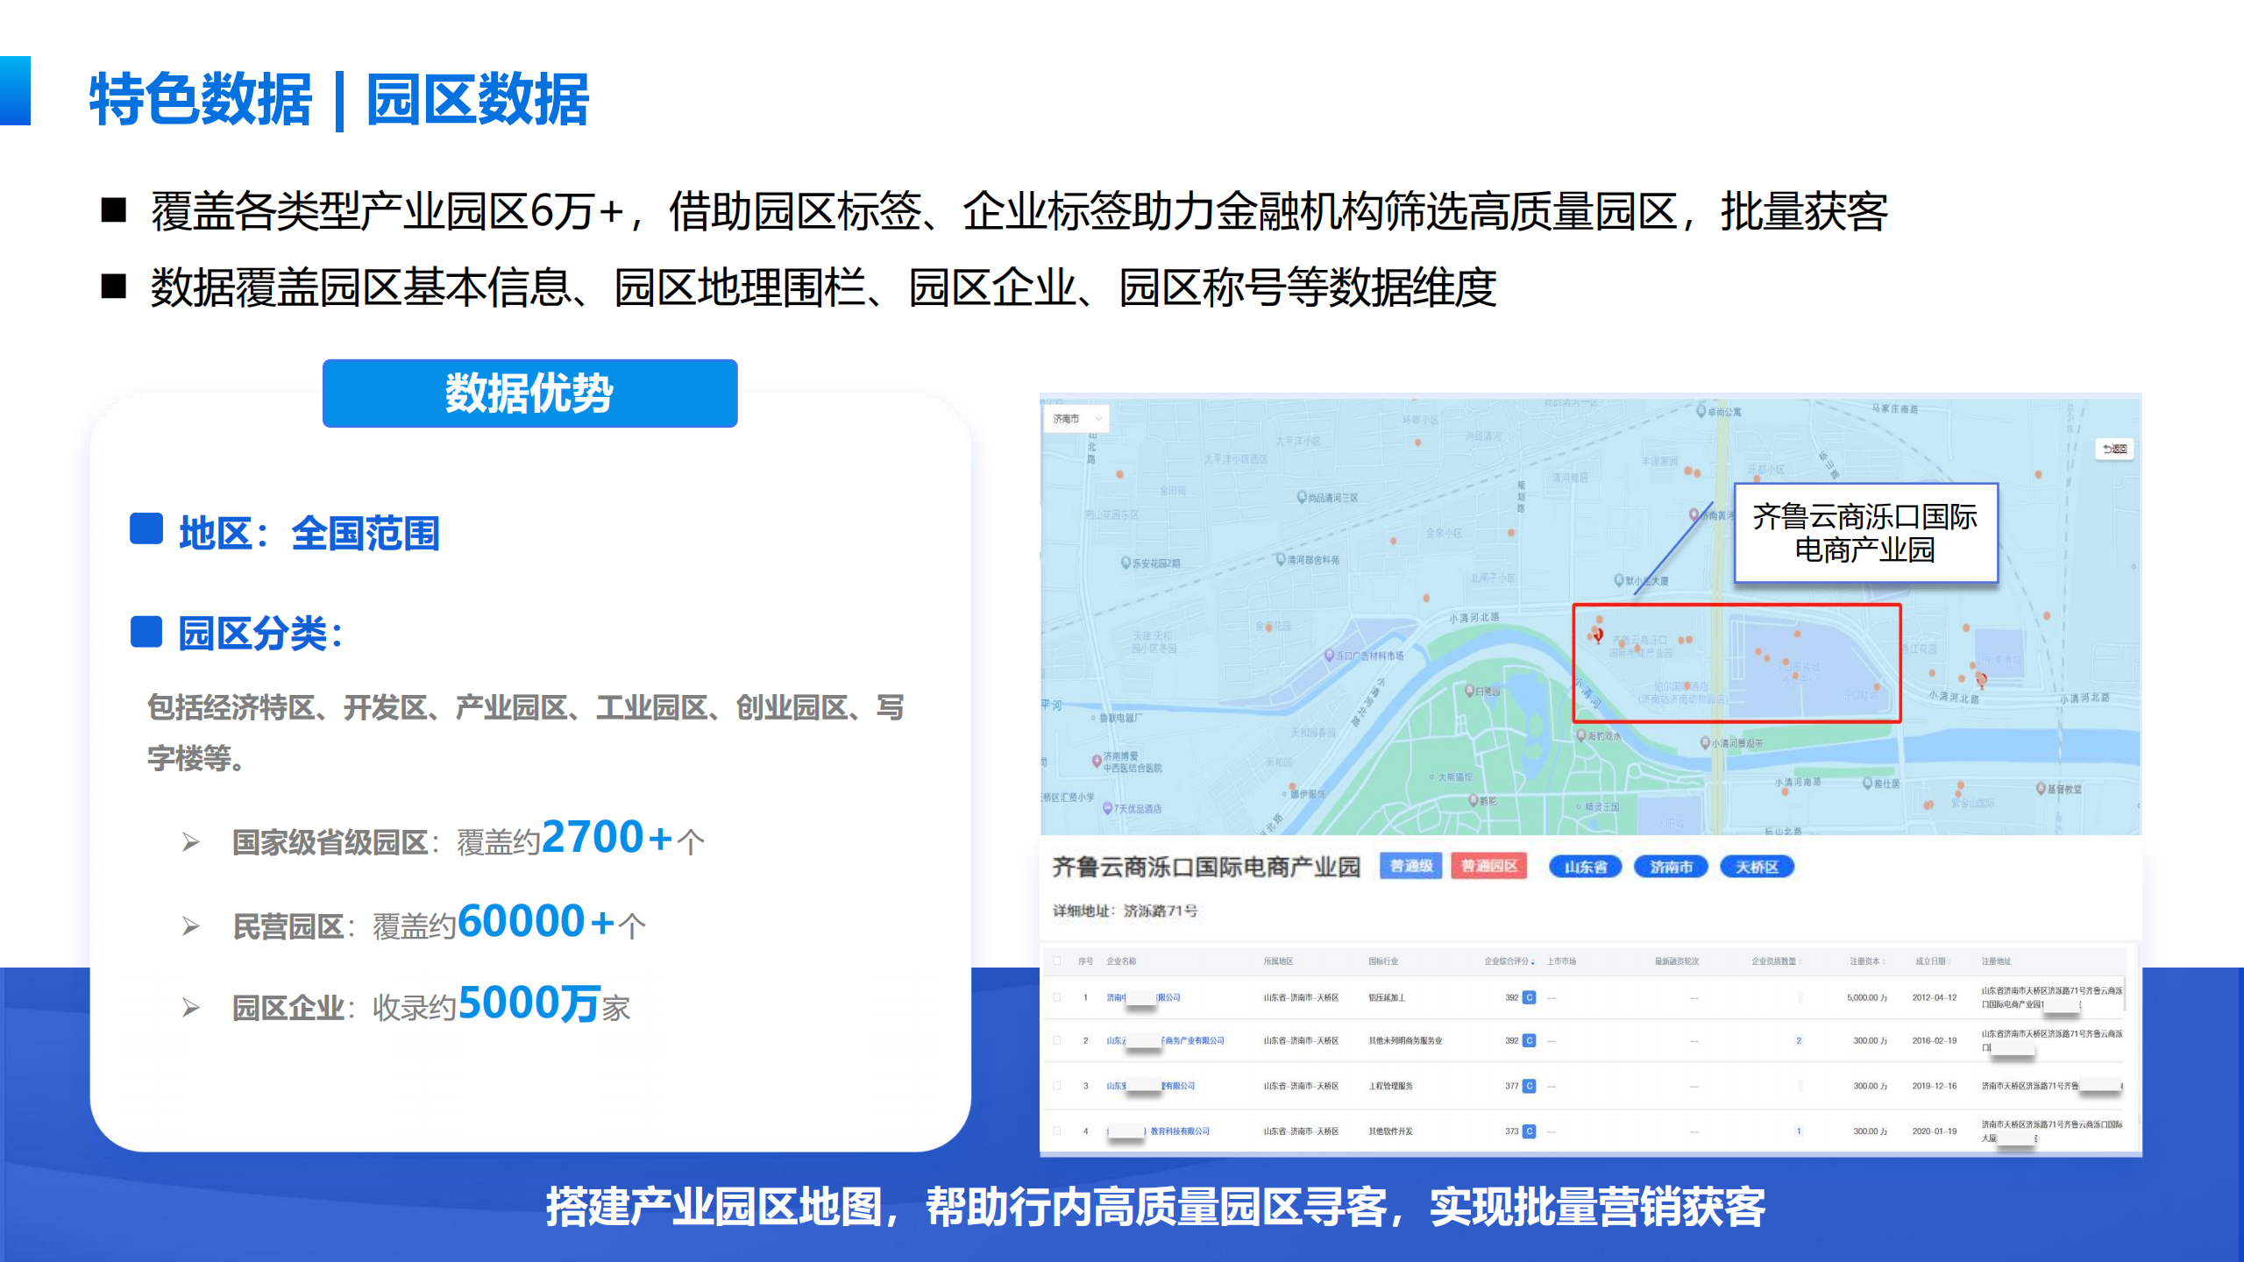Image resolution: width=2244 pixels, height=1262 pixels.
Task: Open the 教育科技有限公司 company link in row 4
Action: [1179, 1131]
